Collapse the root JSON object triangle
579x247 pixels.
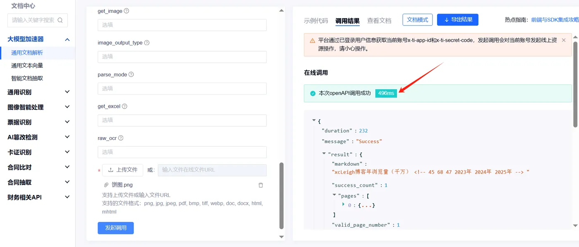(x=314, y=120)
